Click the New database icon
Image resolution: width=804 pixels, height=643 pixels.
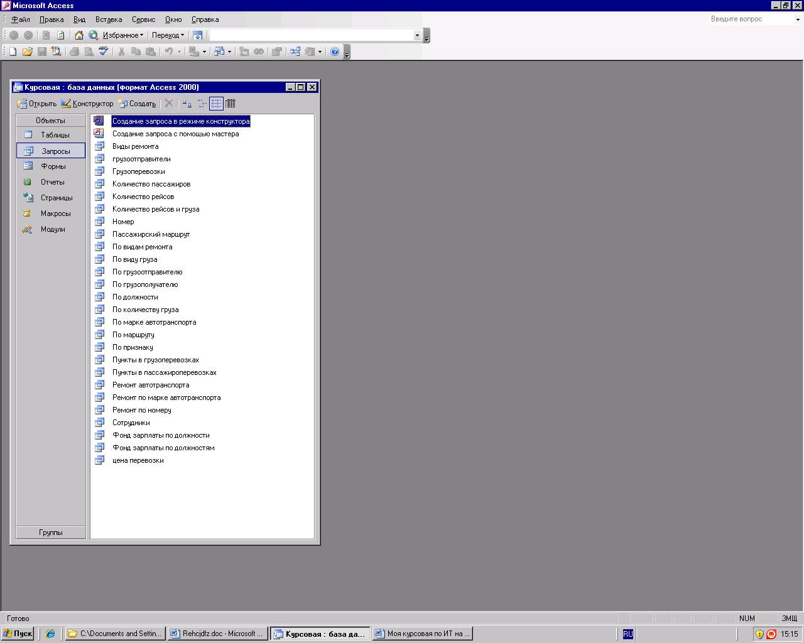click(x=13, y=51)
